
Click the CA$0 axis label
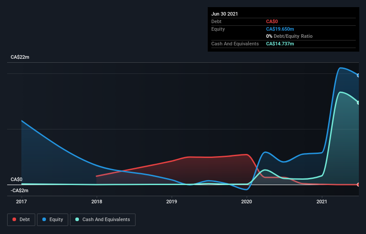click(16, 179)
